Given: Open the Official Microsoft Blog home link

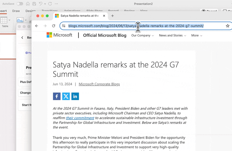Looking at the screenshot, I should [x=104, y=35].
